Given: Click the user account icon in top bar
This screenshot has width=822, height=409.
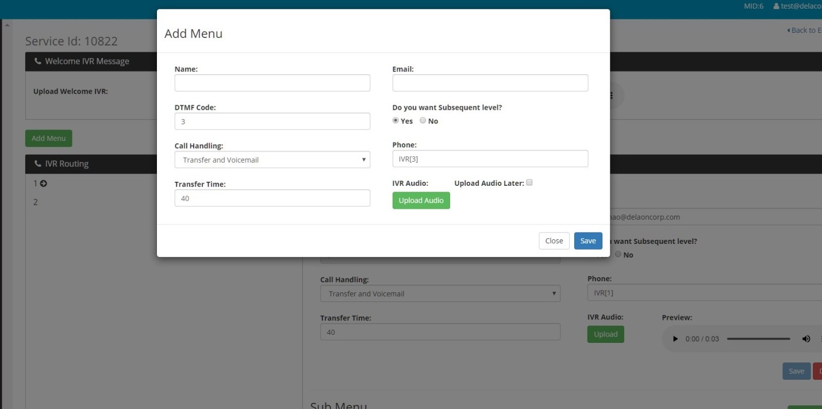Looking at the screenshot, I should tap(776, 6).
